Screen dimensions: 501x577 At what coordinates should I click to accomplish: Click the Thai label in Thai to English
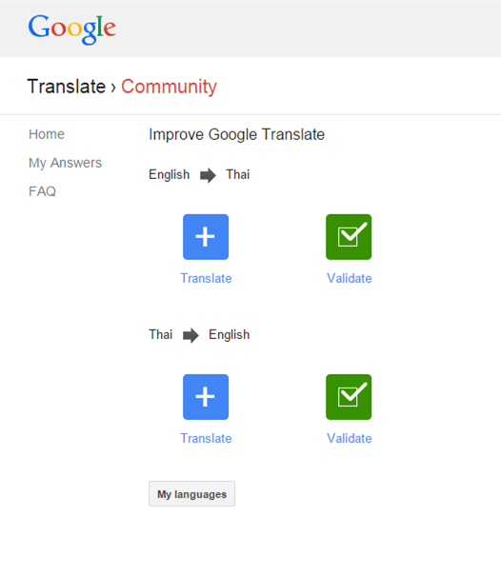[161, 334]
